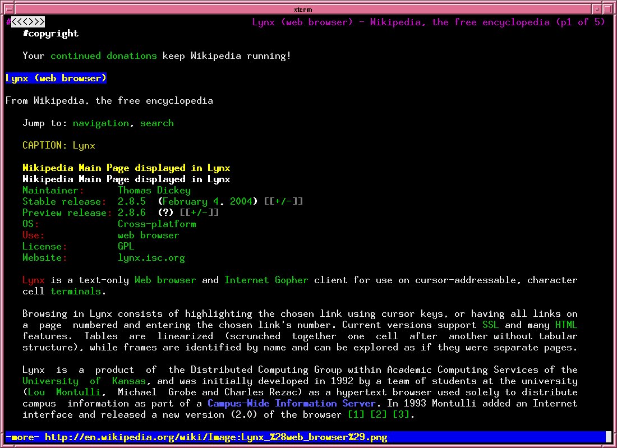The height and width of the screenshot is (448, 617).
Task: Follow reference link [3]
Action: (x=401, y=414)
